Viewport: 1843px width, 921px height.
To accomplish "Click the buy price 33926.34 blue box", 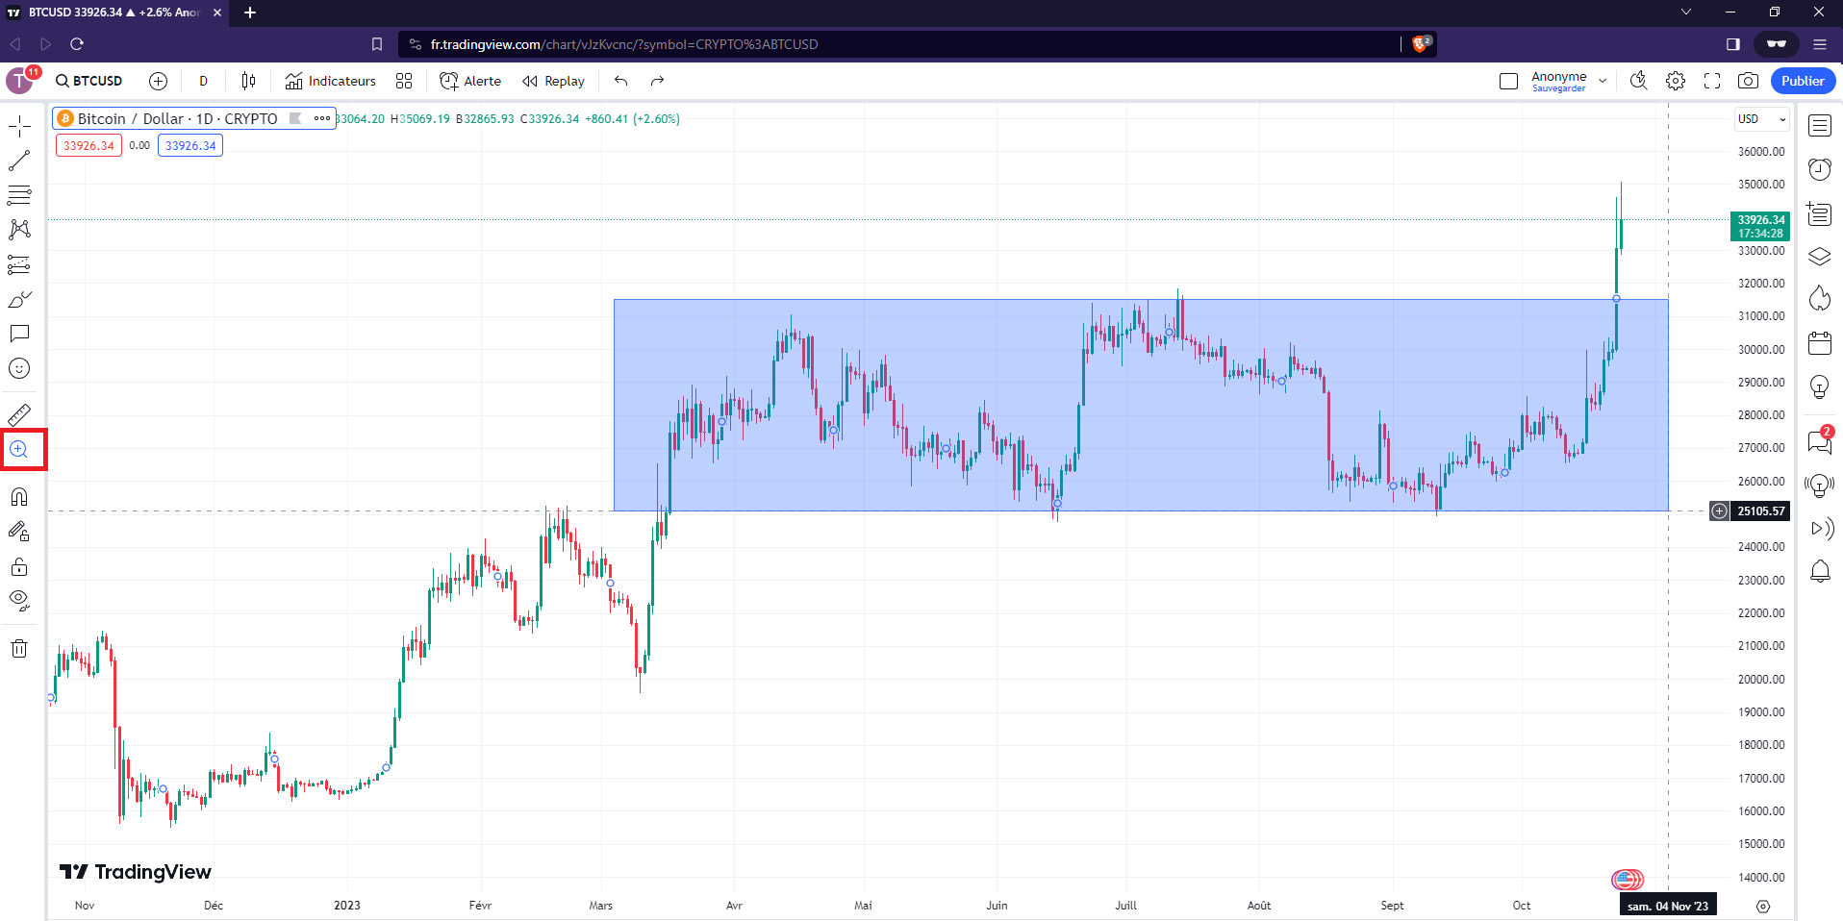I will (x=190, y=145).
